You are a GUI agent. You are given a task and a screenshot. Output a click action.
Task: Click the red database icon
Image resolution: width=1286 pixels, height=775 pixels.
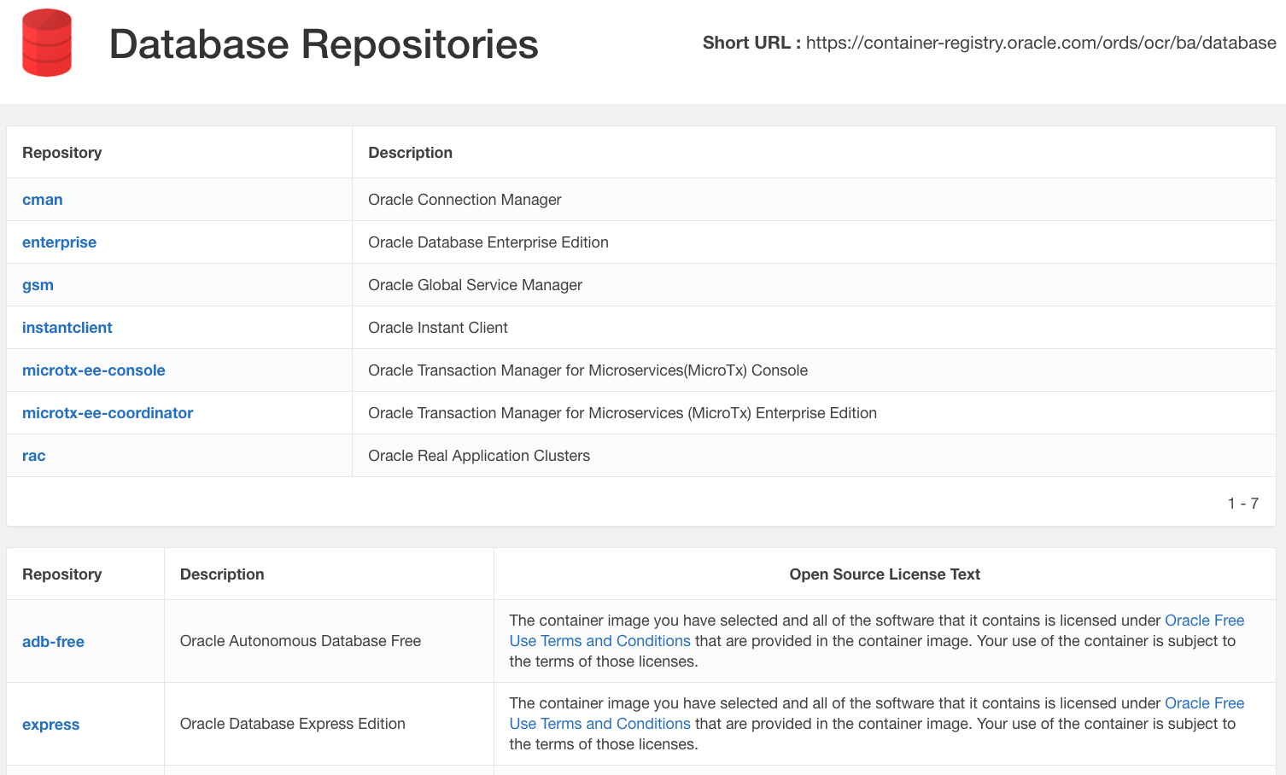47,43
